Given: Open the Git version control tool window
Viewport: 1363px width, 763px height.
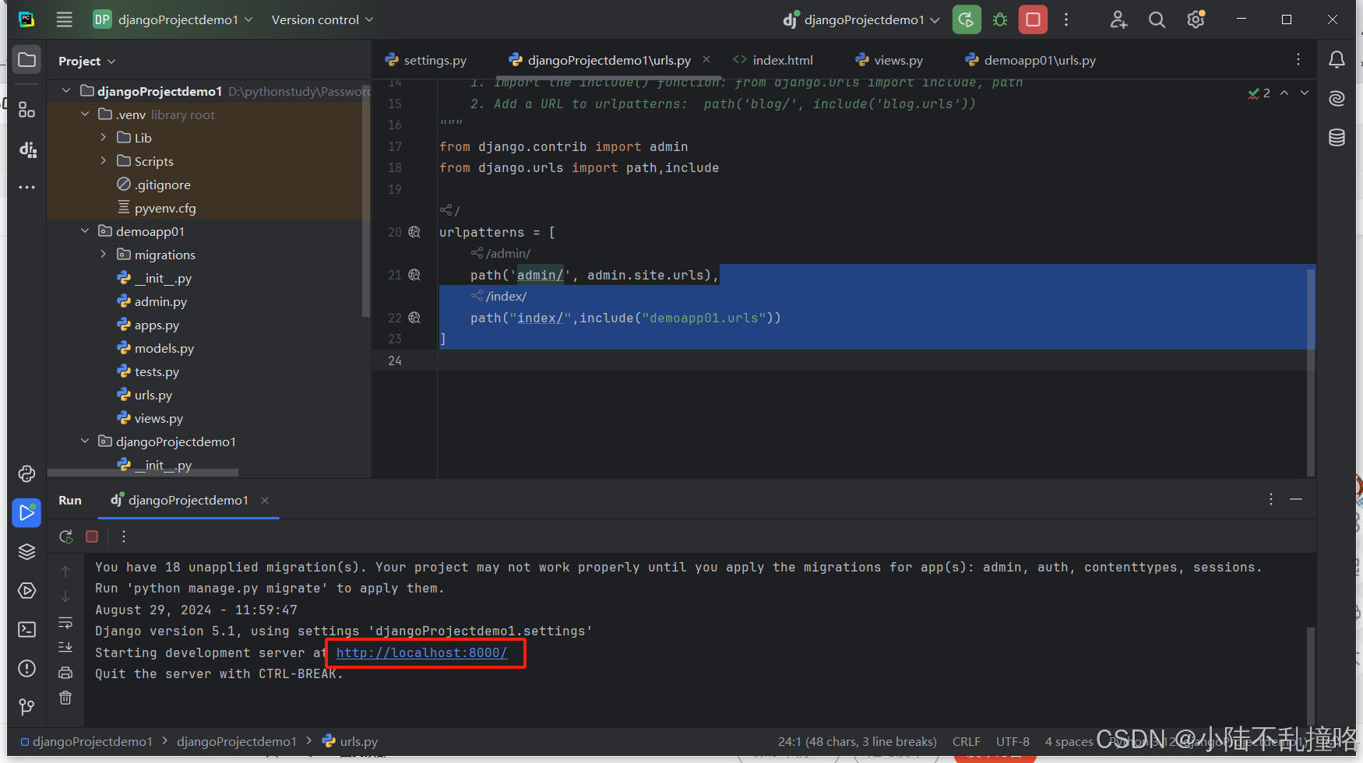Looking at the screenshot, I should [x=27, y=706].
